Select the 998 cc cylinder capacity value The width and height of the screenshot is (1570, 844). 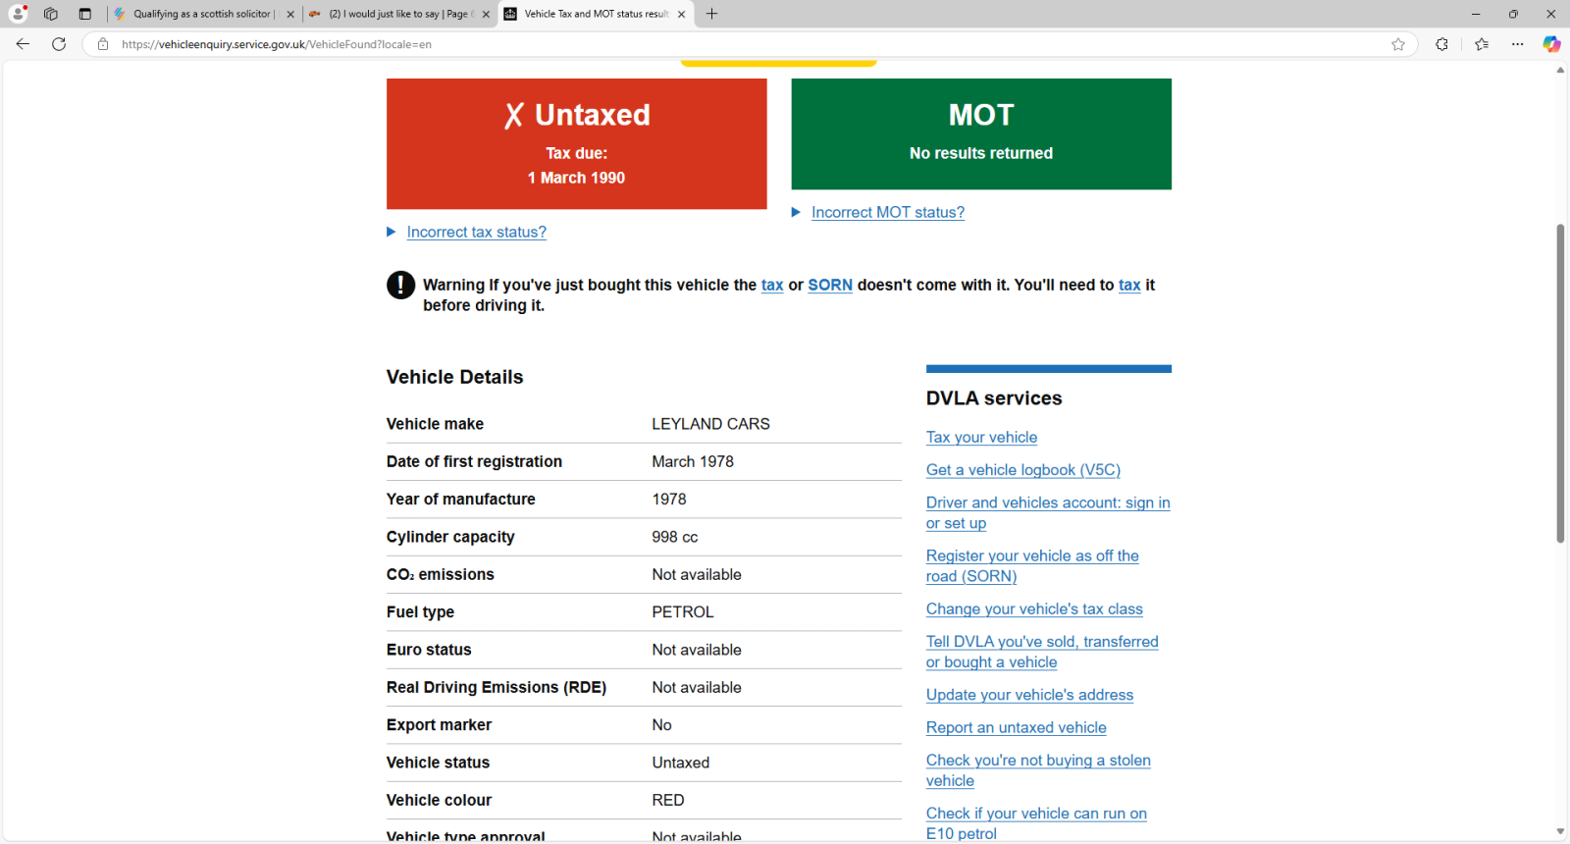(x=675, y=537)
